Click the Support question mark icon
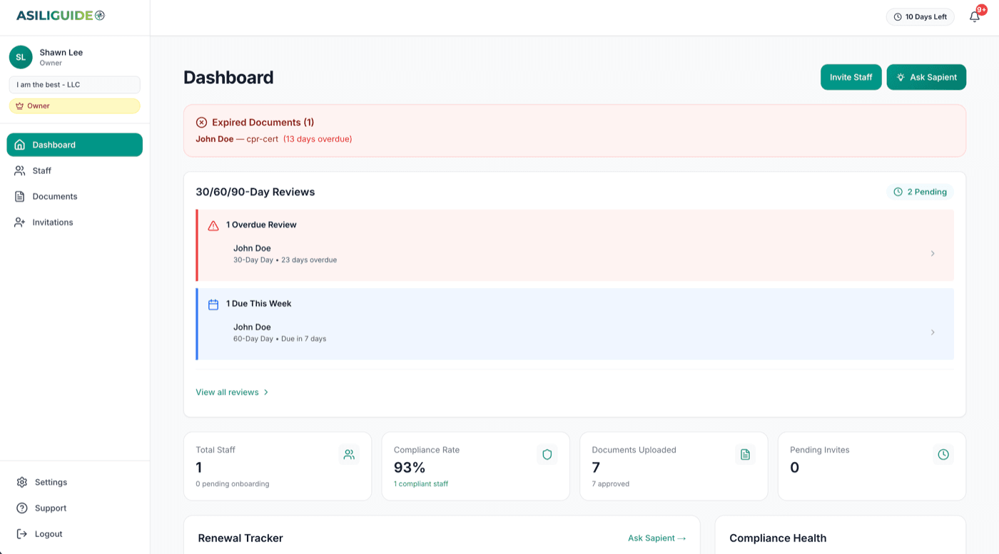Image resolution: width=999 pixels, height=554 pixels. click(21, 508)
